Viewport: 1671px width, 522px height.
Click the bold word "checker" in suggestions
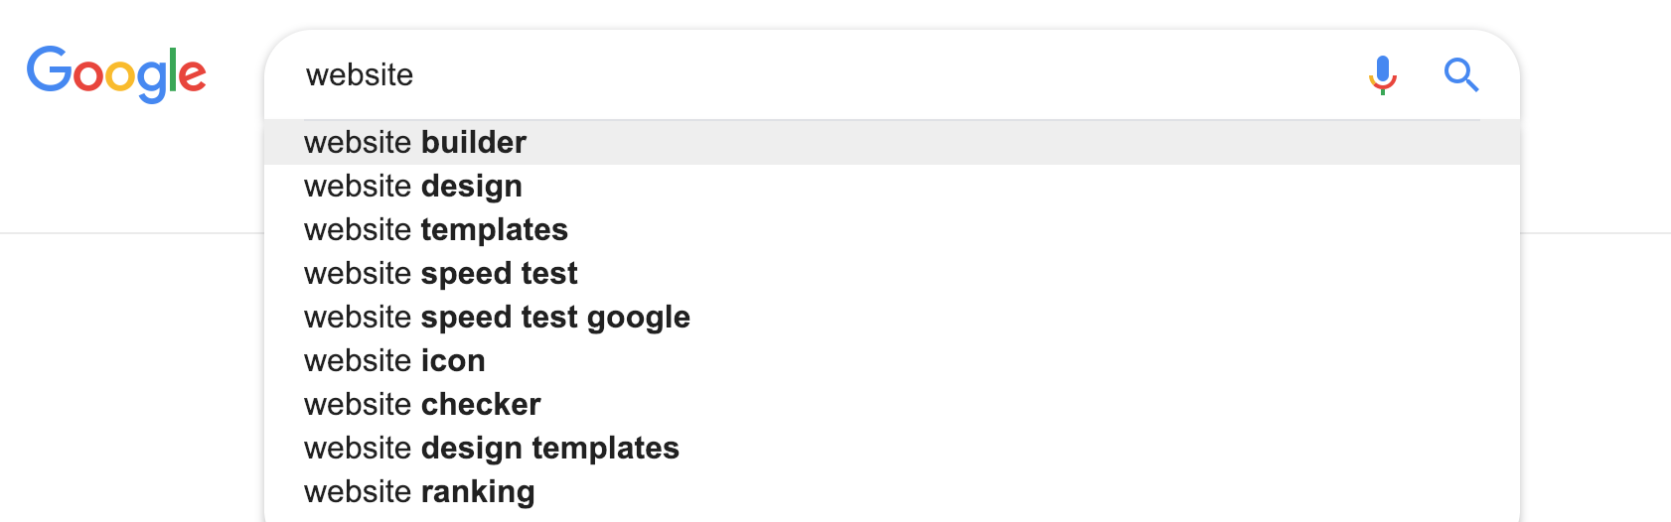[x=481, y=405]
